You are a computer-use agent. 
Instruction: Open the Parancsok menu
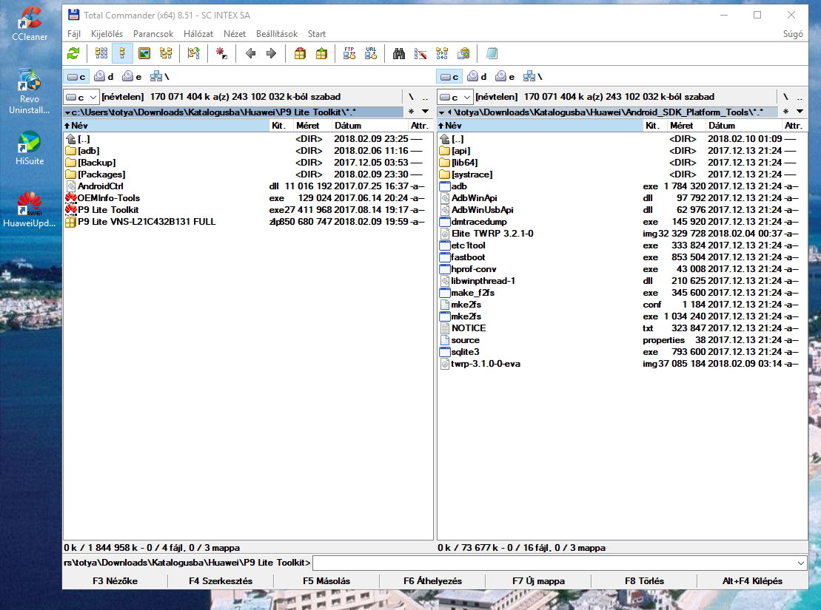coord(153,34)
